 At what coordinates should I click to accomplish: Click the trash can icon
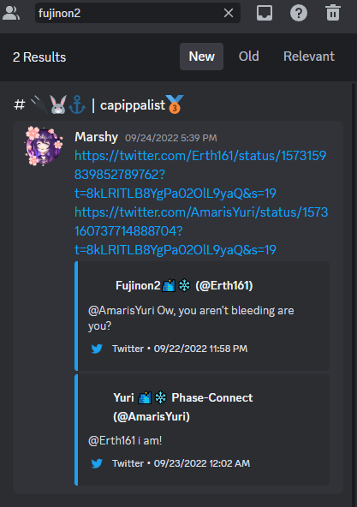coord(333,13)
